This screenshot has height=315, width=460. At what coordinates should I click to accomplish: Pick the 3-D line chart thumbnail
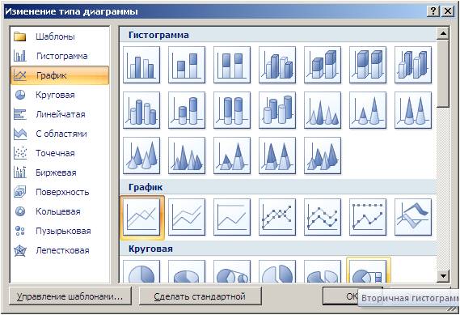[x=413, y=217]
